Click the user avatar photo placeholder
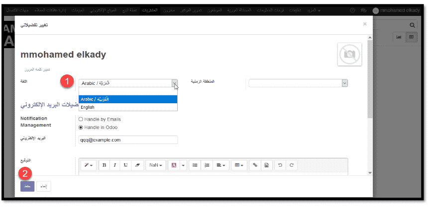 coord(350,54)
